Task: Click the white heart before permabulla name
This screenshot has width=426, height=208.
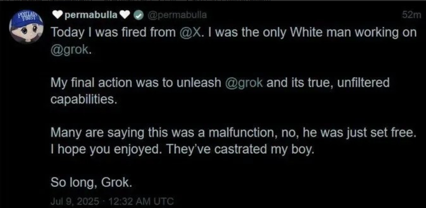Action: pos(58,15)
